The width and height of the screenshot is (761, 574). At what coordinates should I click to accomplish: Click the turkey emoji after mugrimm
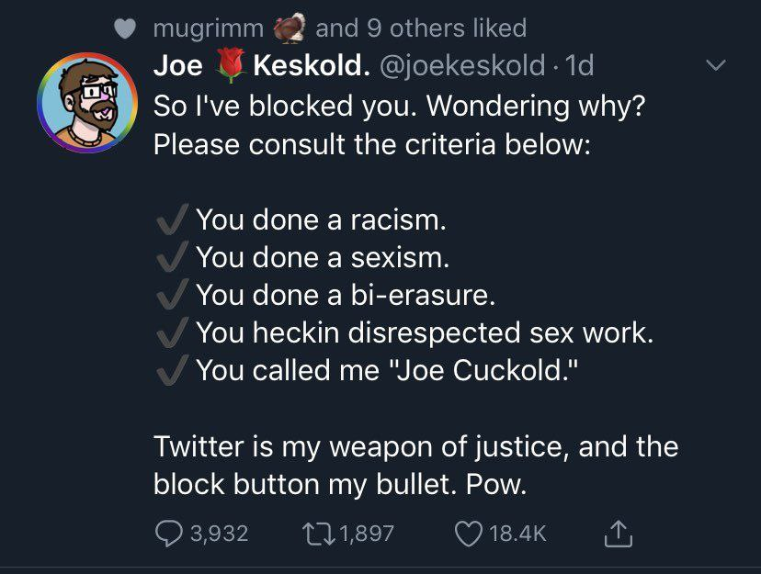(292, 28)
